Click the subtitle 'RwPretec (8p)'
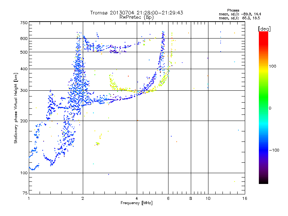 [136, 17]
